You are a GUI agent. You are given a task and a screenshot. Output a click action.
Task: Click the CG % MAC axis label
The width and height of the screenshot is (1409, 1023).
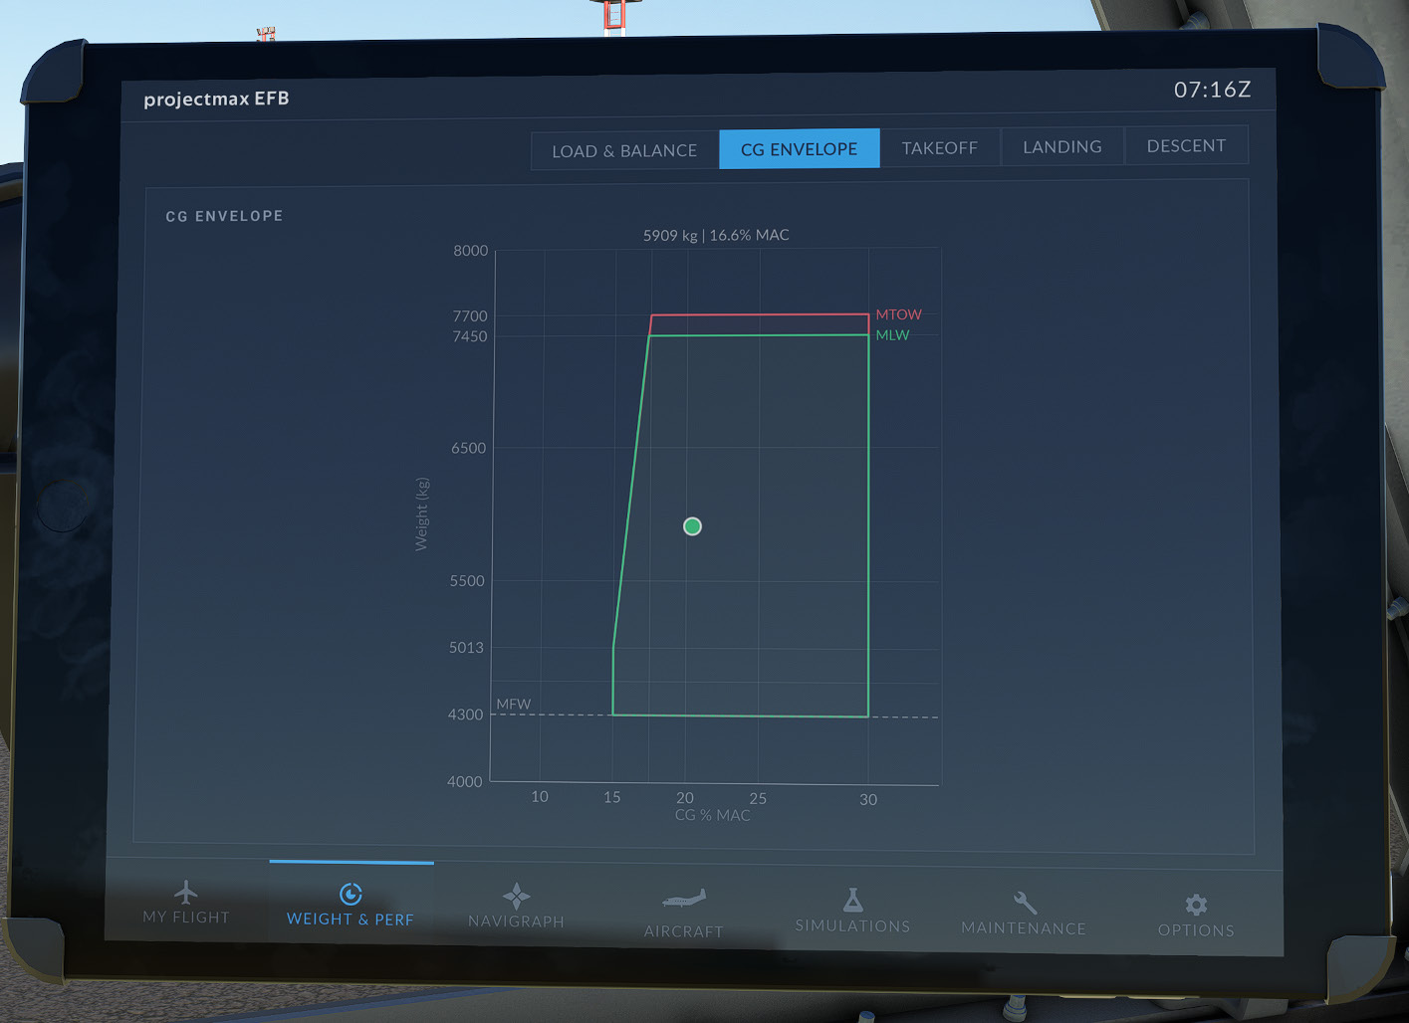point(713,815)
